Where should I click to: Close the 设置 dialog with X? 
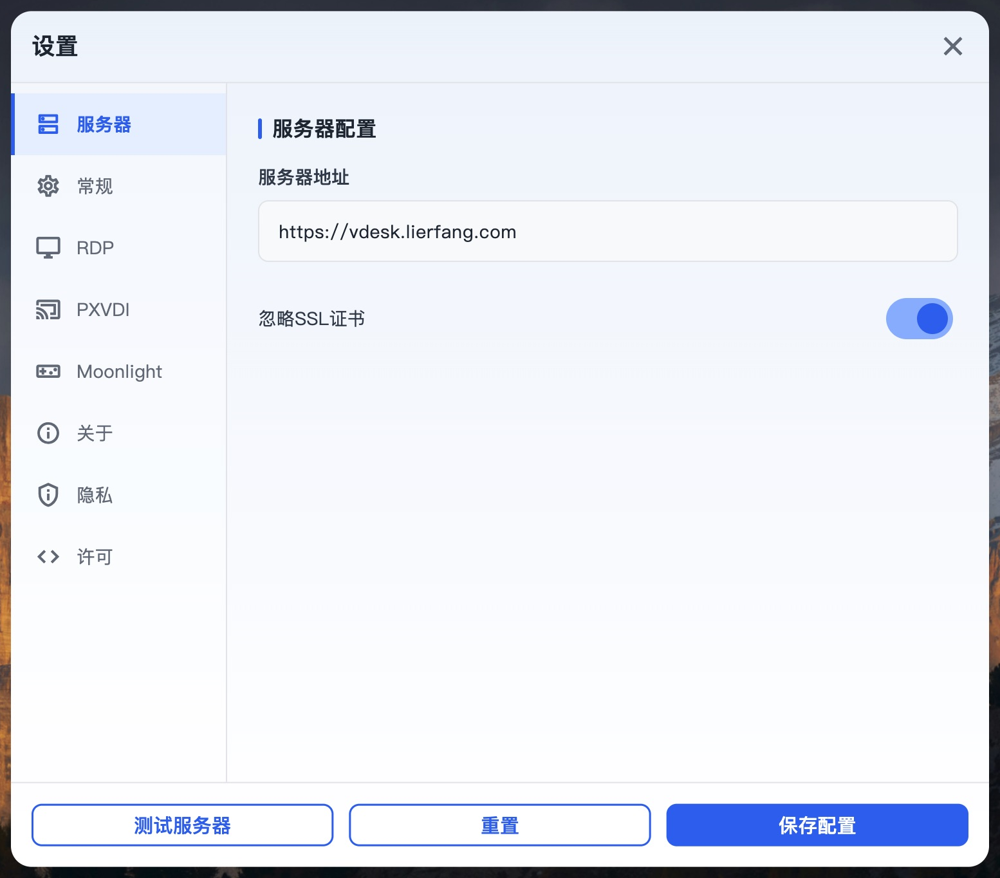click(952, 46)
